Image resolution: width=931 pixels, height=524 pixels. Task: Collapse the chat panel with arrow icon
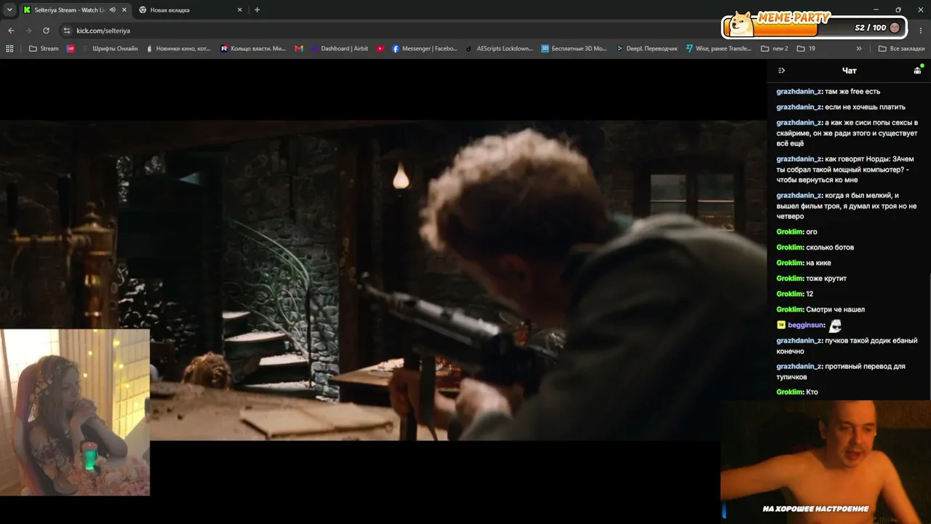pos(781,71)
